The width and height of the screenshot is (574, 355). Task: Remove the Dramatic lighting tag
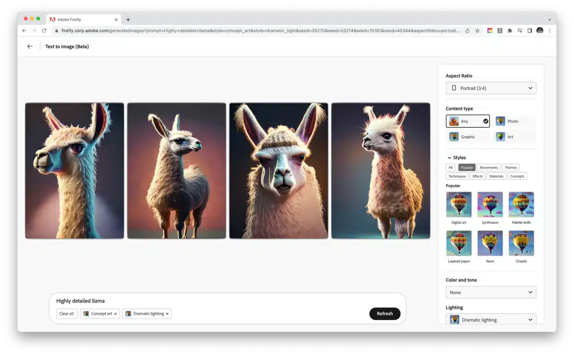[x=167, y=314]
